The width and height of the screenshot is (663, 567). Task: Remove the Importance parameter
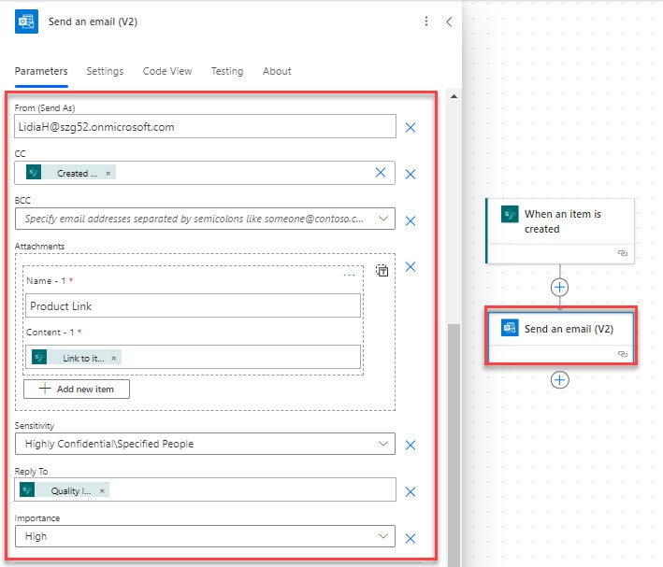(x=411, y=538)
